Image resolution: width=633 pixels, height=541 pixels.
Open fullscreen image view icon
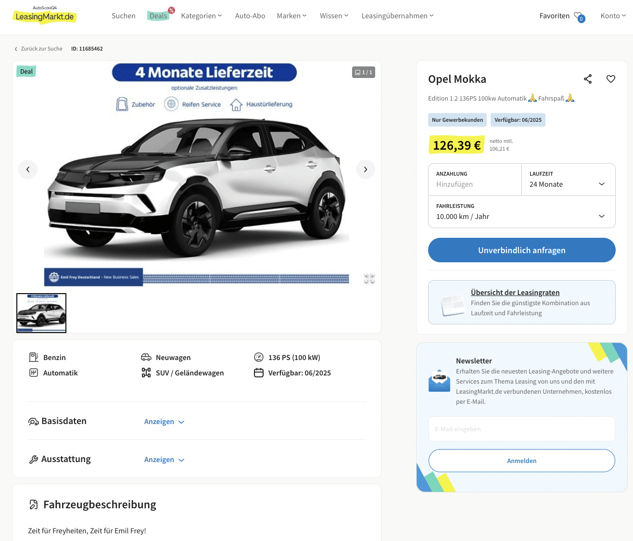click(369, 278)
